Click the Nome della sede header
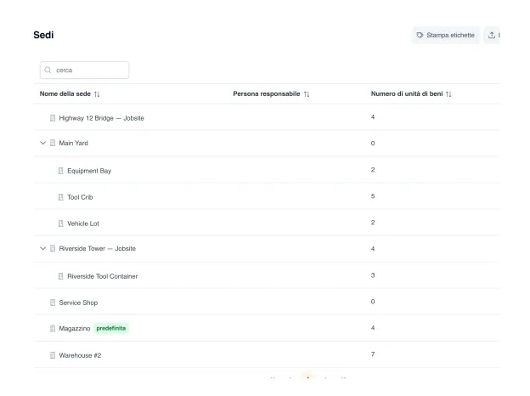 pyautogui.click(x=65, y=94)
